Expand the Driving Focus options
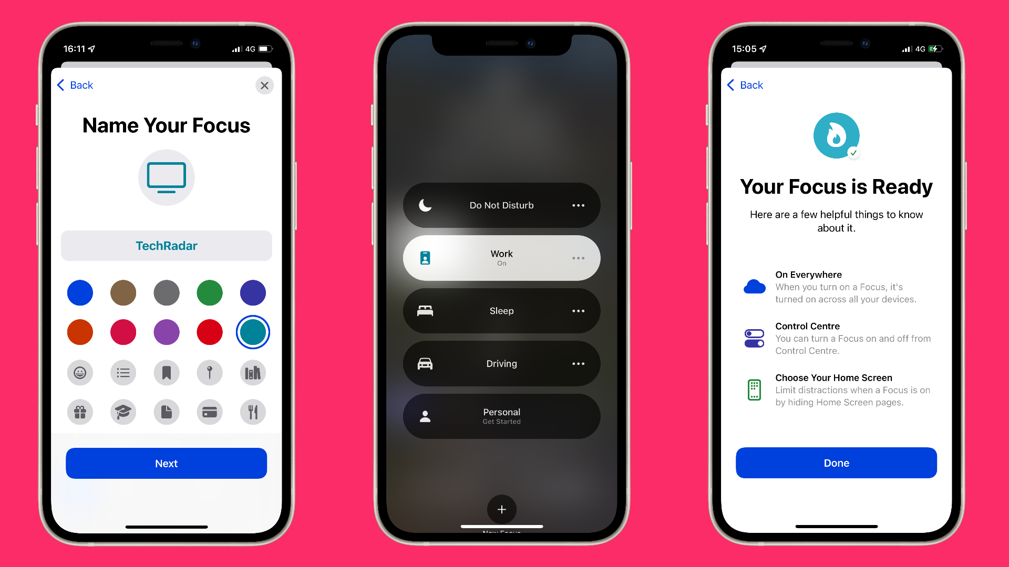 578,363
